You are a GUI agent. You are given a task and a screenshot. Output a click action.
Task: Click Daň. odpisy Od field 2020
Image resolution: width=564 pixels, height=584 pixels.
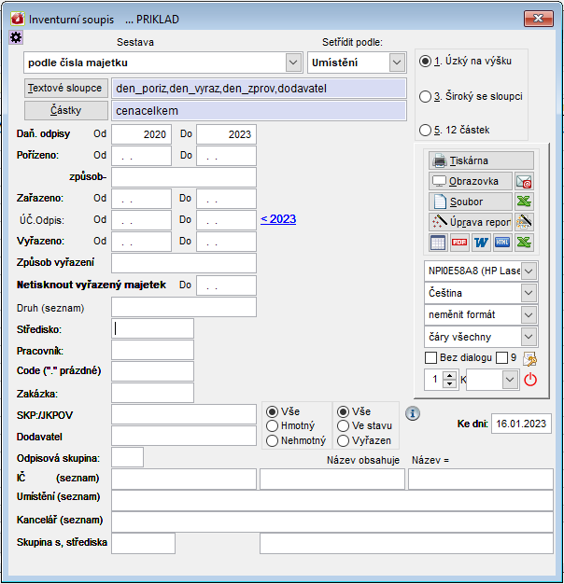click(142, 134)
